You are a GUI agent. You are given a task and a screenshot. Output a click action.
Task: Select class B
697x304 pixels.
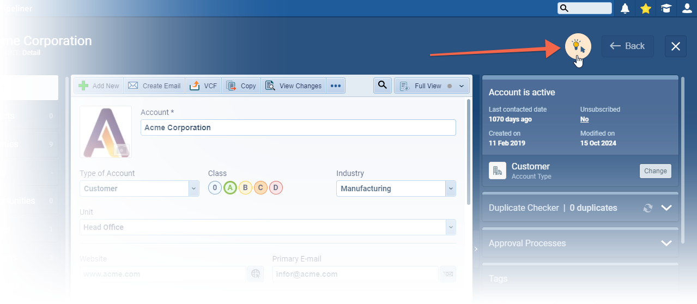[x=245, y=188]
